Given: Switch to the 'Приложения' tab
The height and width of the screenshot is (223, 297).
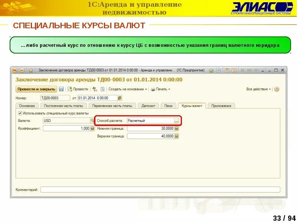Looking at the screenshot, I should click(x=221, y=106).
